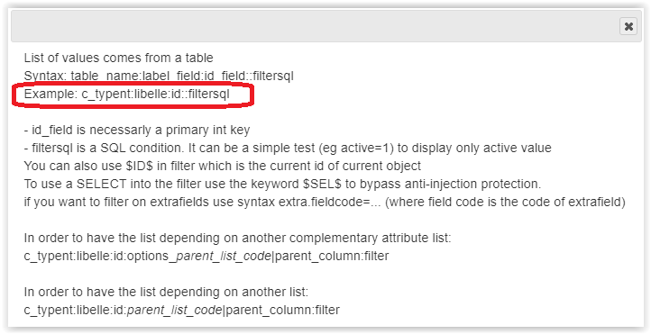Click the word "Example:" inside the red outline

(50, 95)
